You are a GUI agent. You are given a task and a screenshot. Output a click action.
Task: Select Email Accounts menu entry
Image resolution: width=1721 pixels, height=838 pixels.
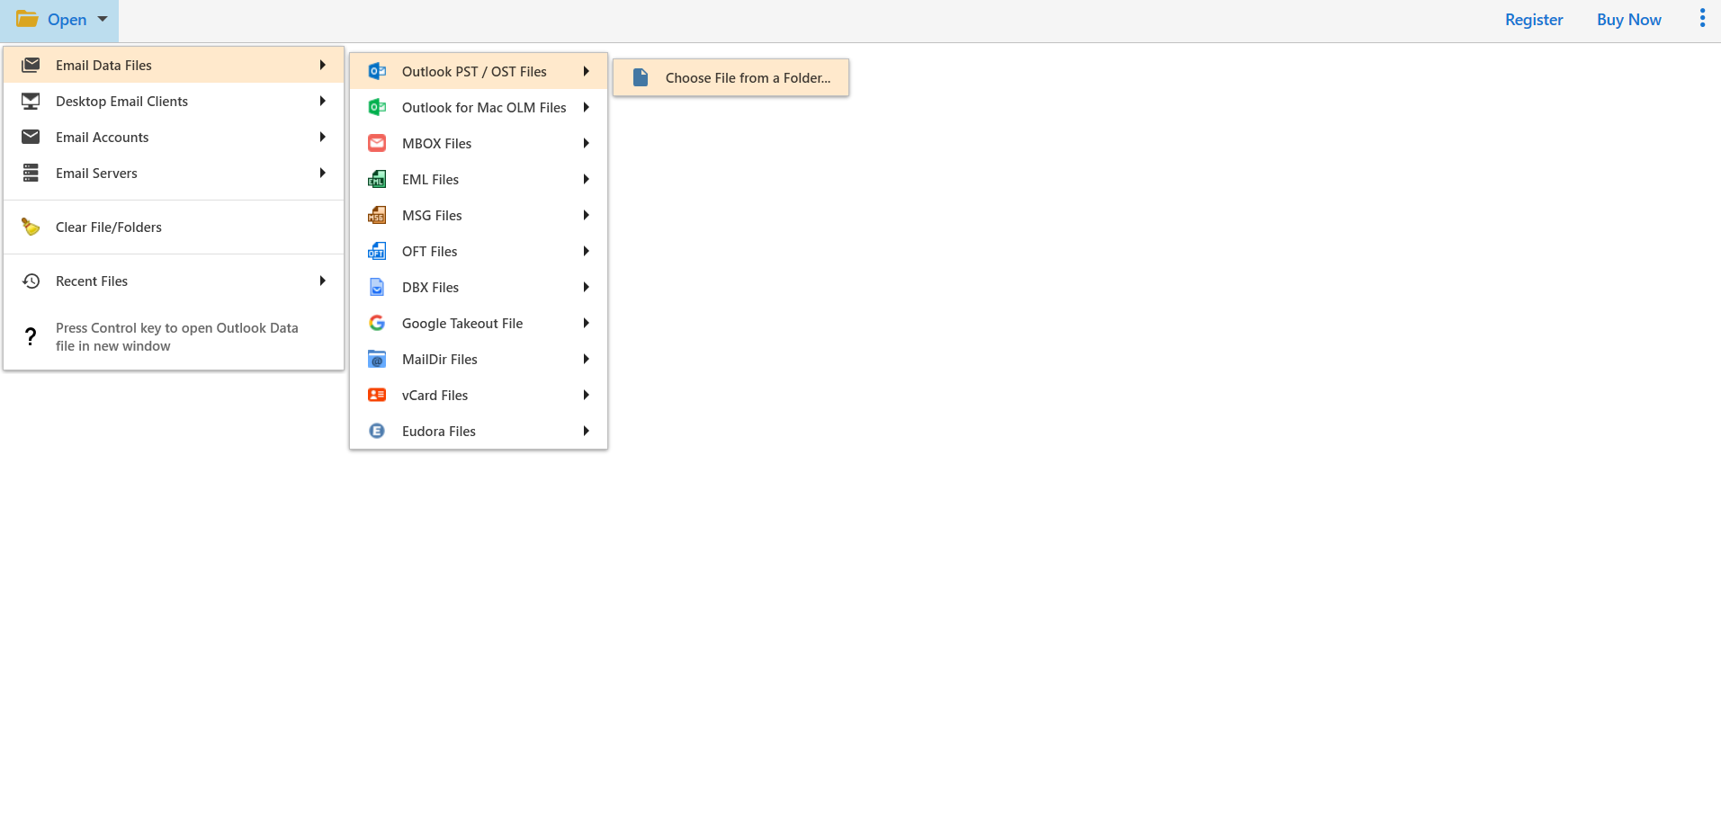tap(174, 137)
